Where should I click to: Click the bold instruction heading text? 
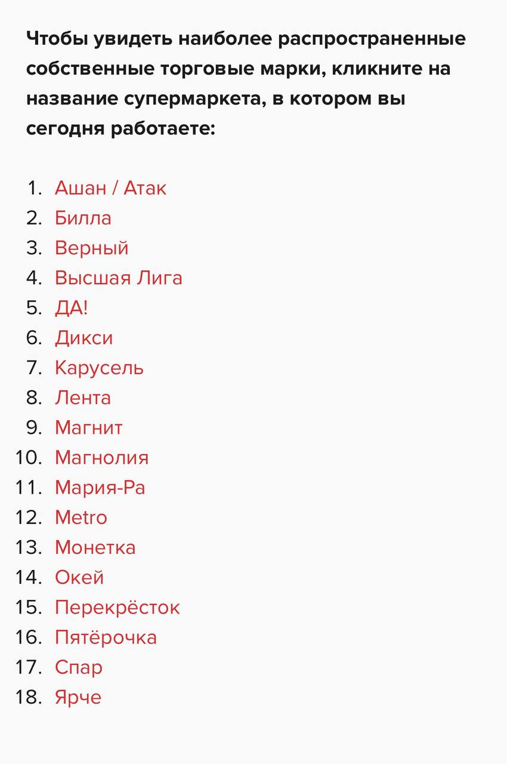click(246, 84)
